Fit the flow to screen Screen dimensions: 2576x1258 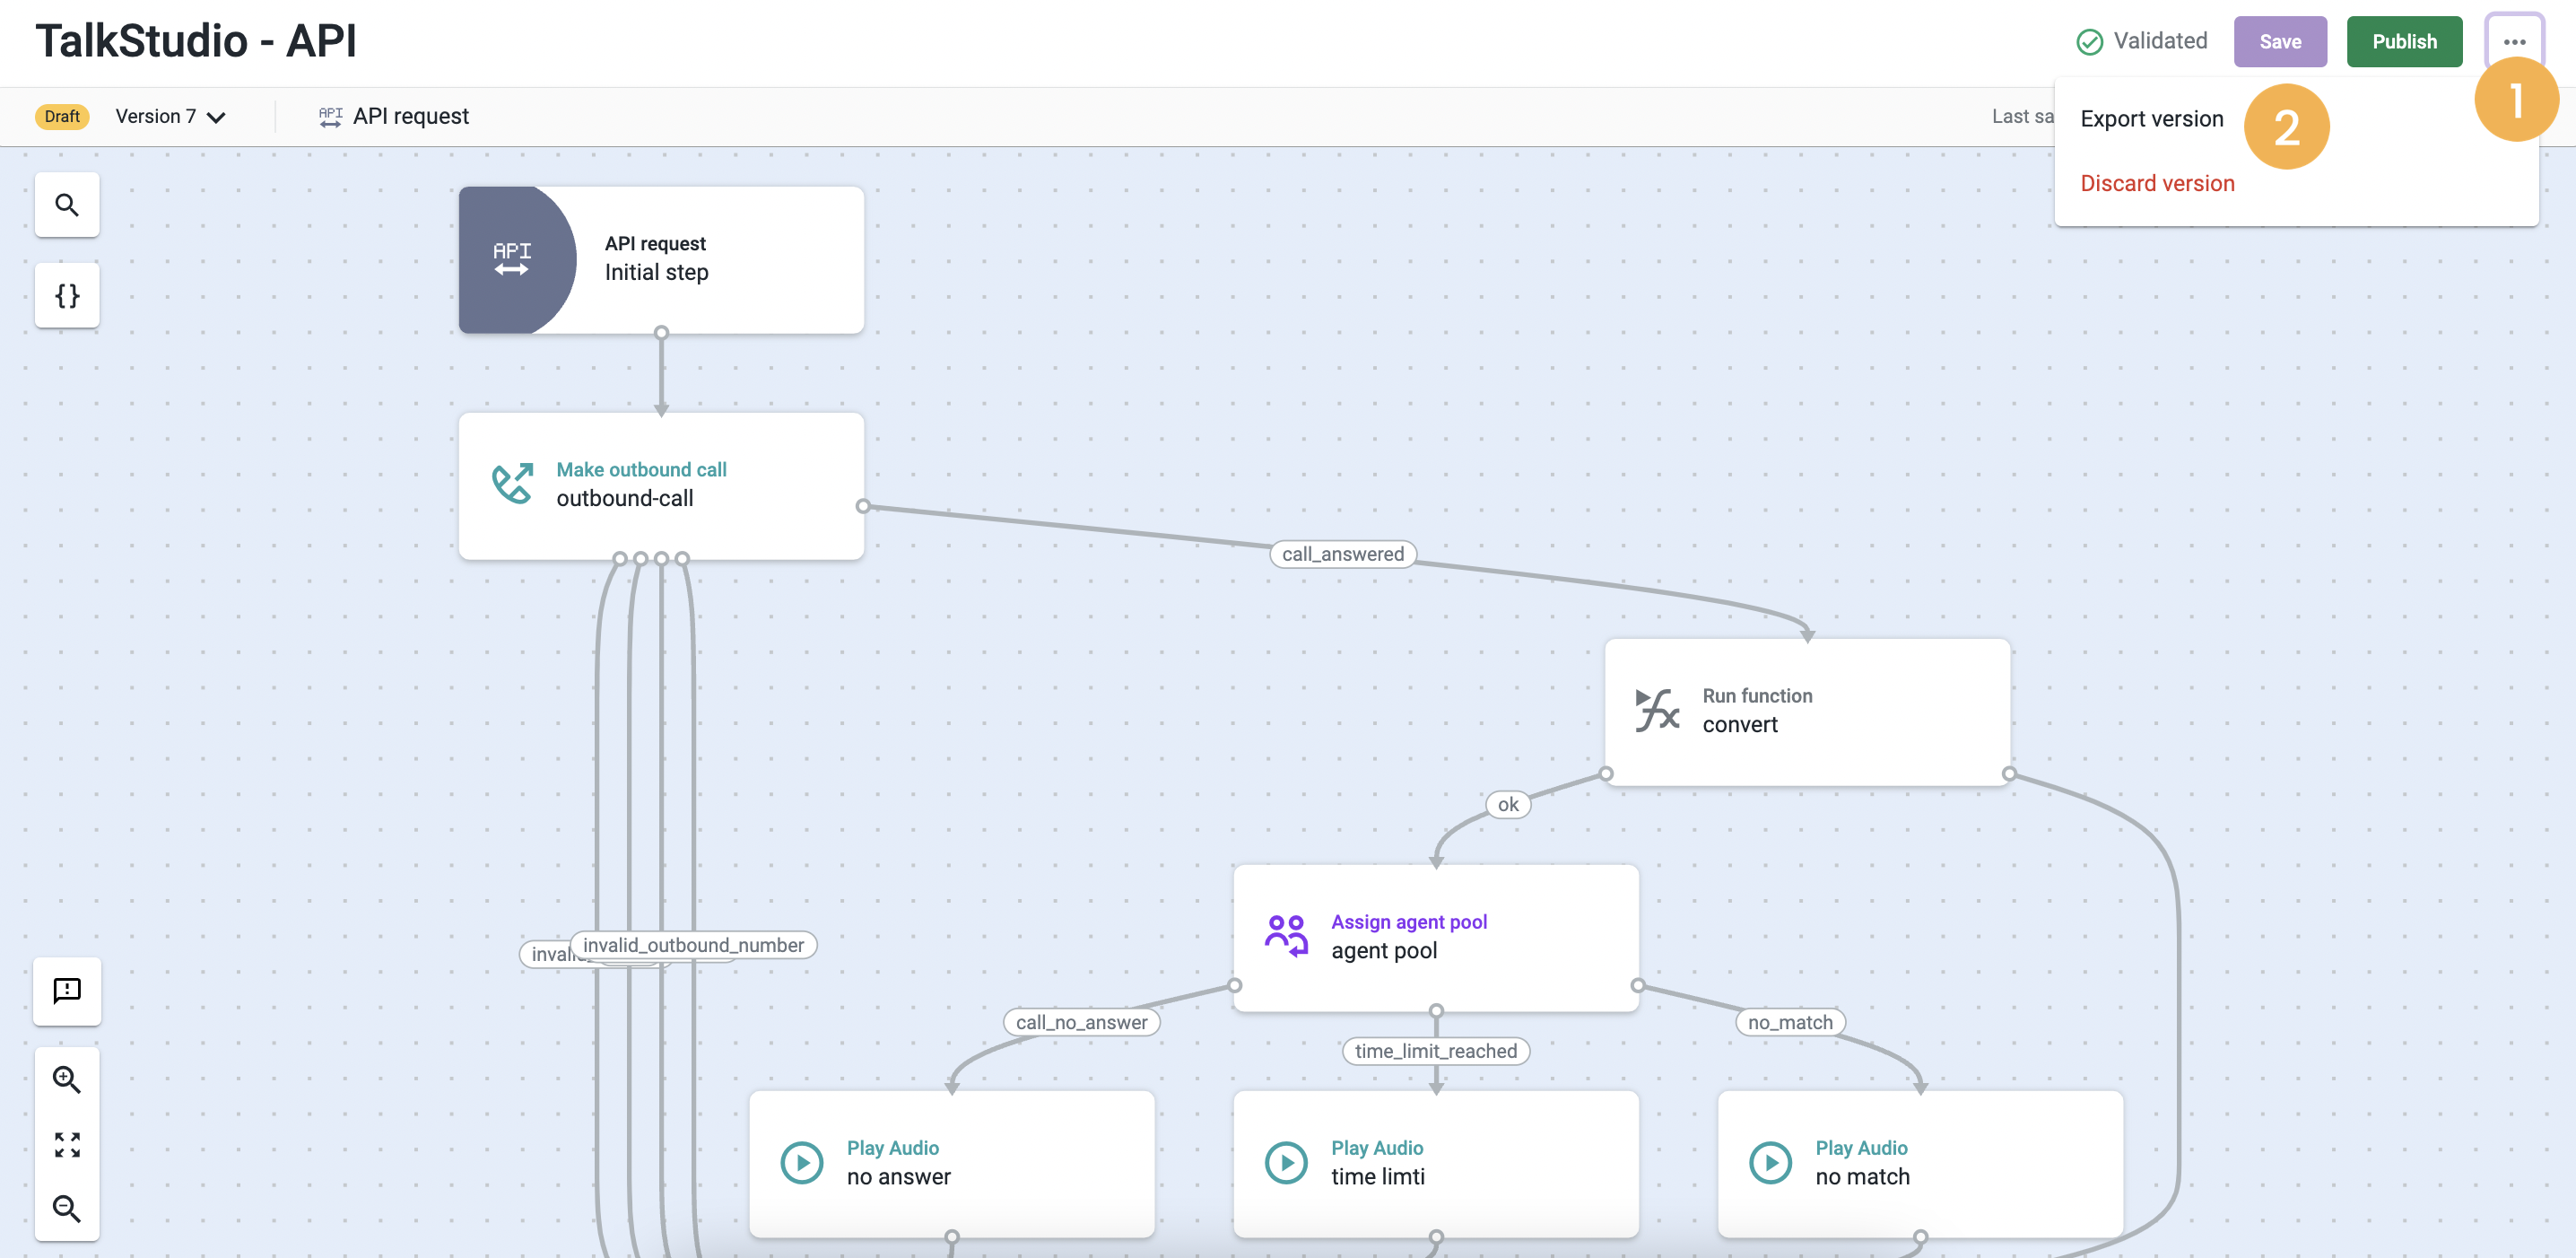tap(67, 1144)
